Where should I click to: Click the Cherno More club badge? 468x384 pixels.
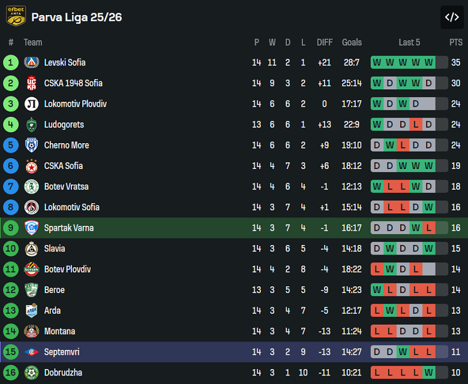pyautogui.click(x=31, y=146)
